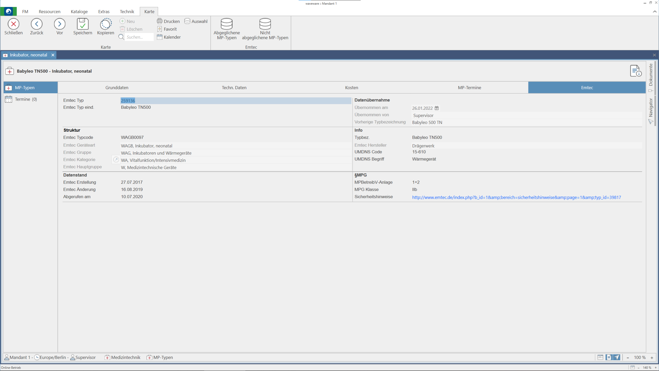Viewport: 659px width, 371px height.
Task: Select Termine (0) in the sidebar
Action: click(26, 99)
